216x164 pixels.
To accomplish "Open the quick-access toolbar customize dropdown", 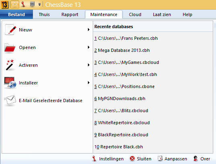I will click(39, 4).
